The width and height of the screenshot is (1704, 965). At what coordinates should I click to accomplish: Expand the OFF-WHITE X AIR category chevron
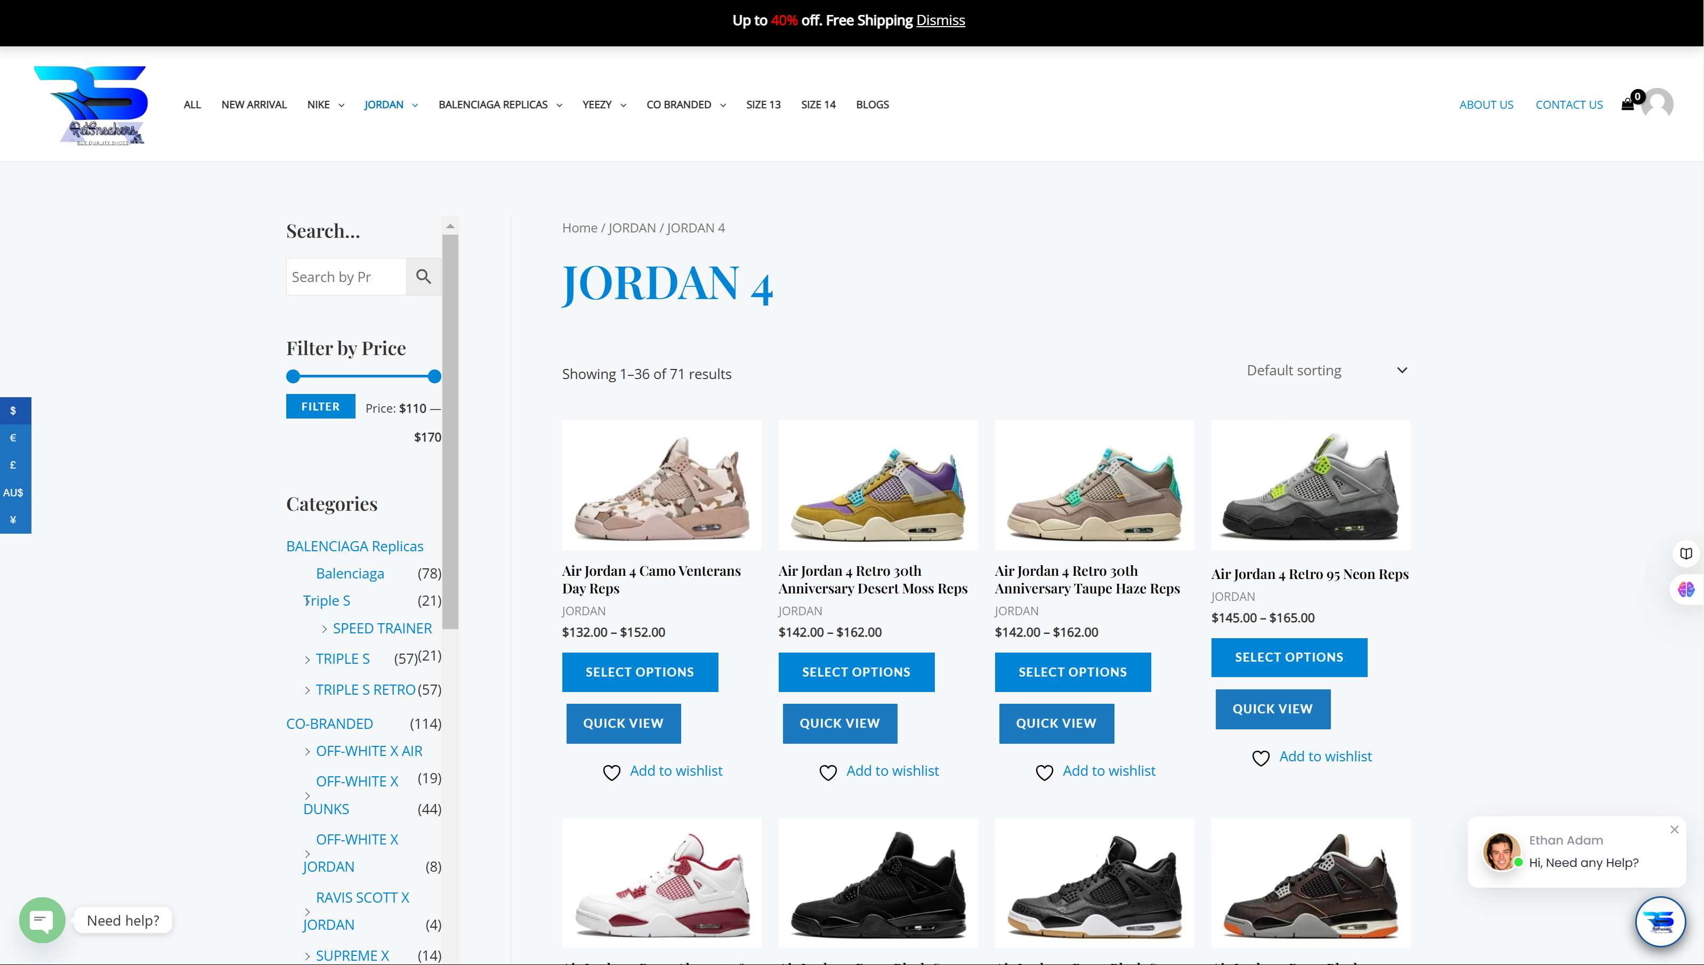coord(307,752)
